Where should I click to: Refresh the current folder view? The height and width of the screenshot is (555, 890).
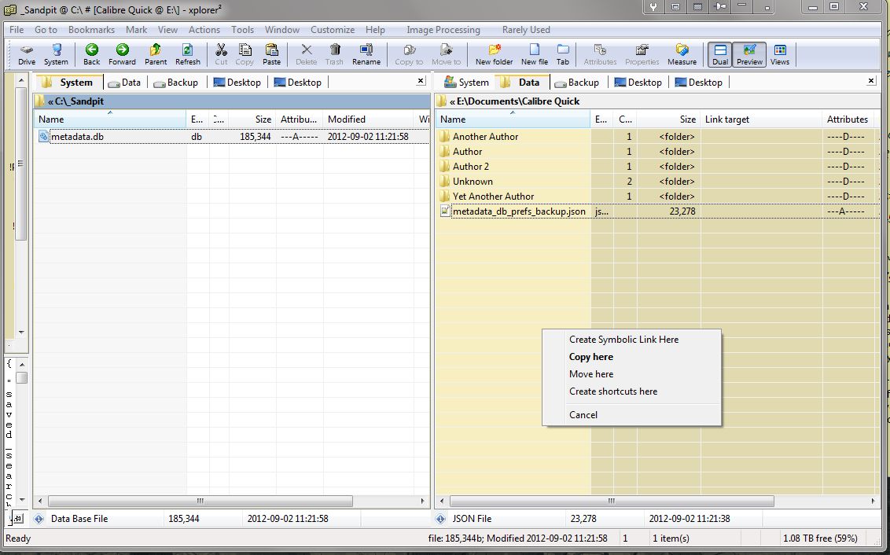[187, 54]
